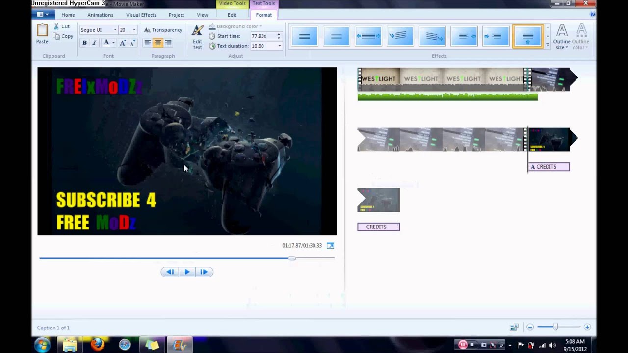The image size is (628, 353).
Task: Pause HyperCam recording in the taskbar
Action: [462, 345]
